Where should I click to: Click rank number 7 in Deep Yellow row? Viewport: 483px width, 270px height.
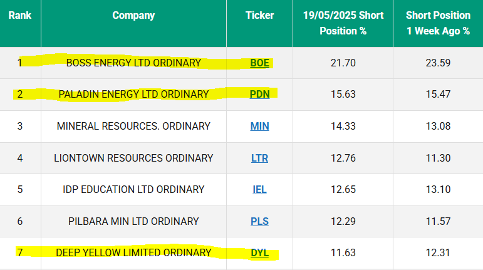(19, 252)
